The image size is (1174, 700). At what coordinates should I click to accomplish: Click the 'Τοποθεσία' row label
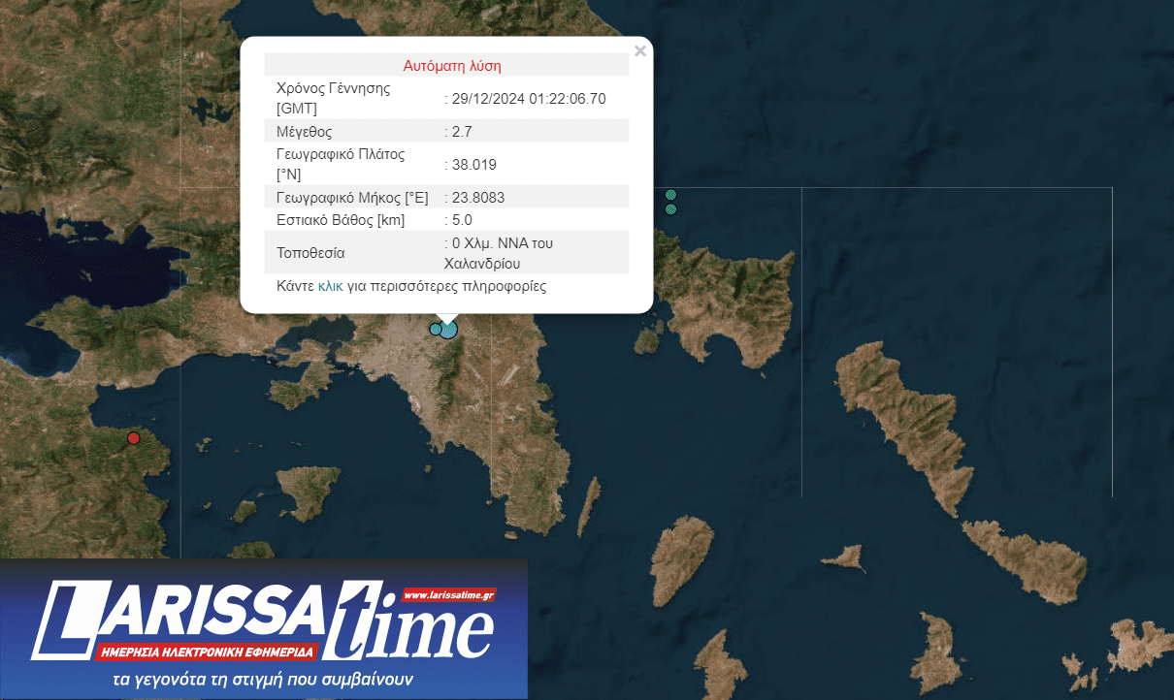pyautogui.click(x=310, y=253)
